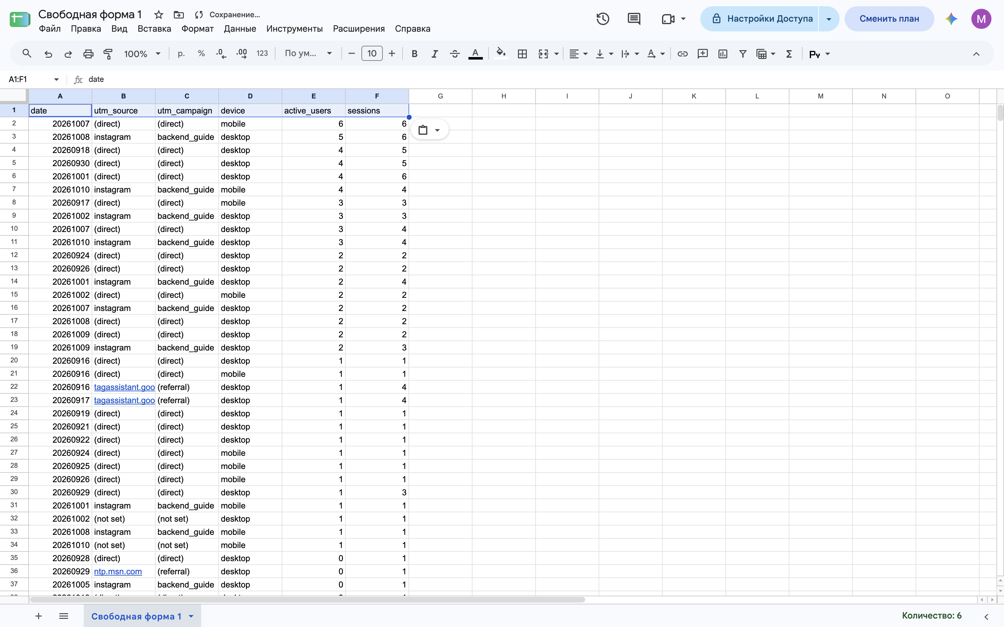Screen dimensions: 1004x627
Task: Increase decimal places
Action: pyautogui.click(x=242, y=54)
